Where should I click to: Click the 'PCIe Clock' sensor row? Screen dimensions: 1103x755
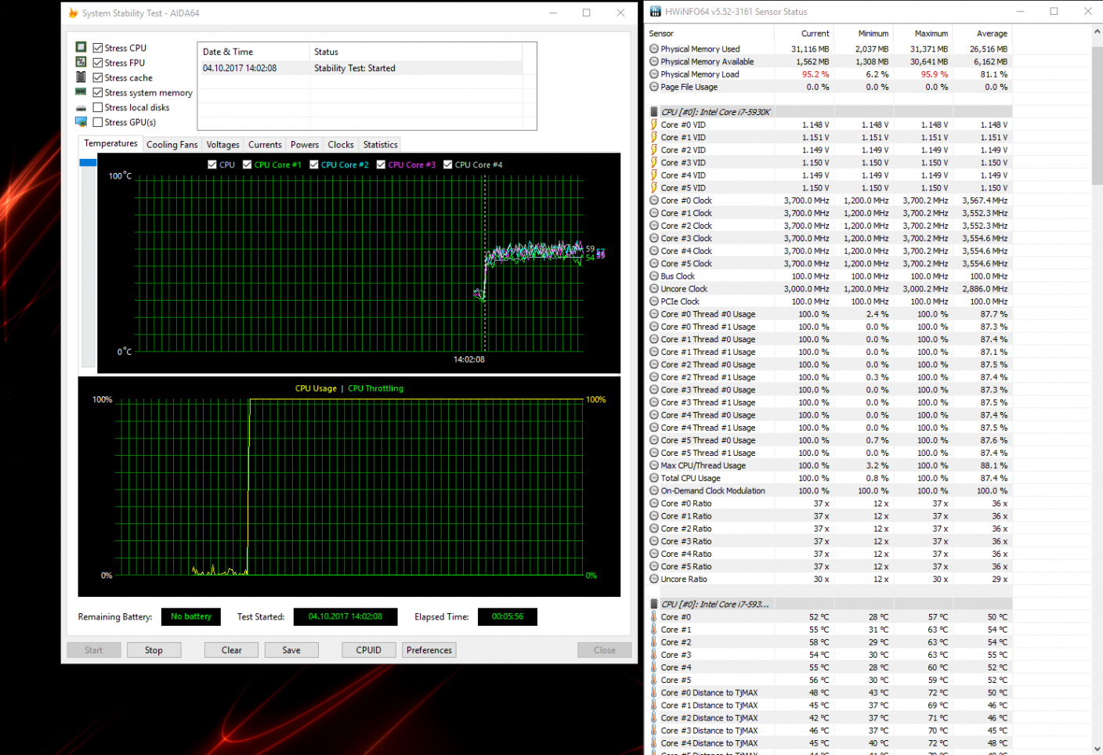pyautogui.click(x=830, y=302)
